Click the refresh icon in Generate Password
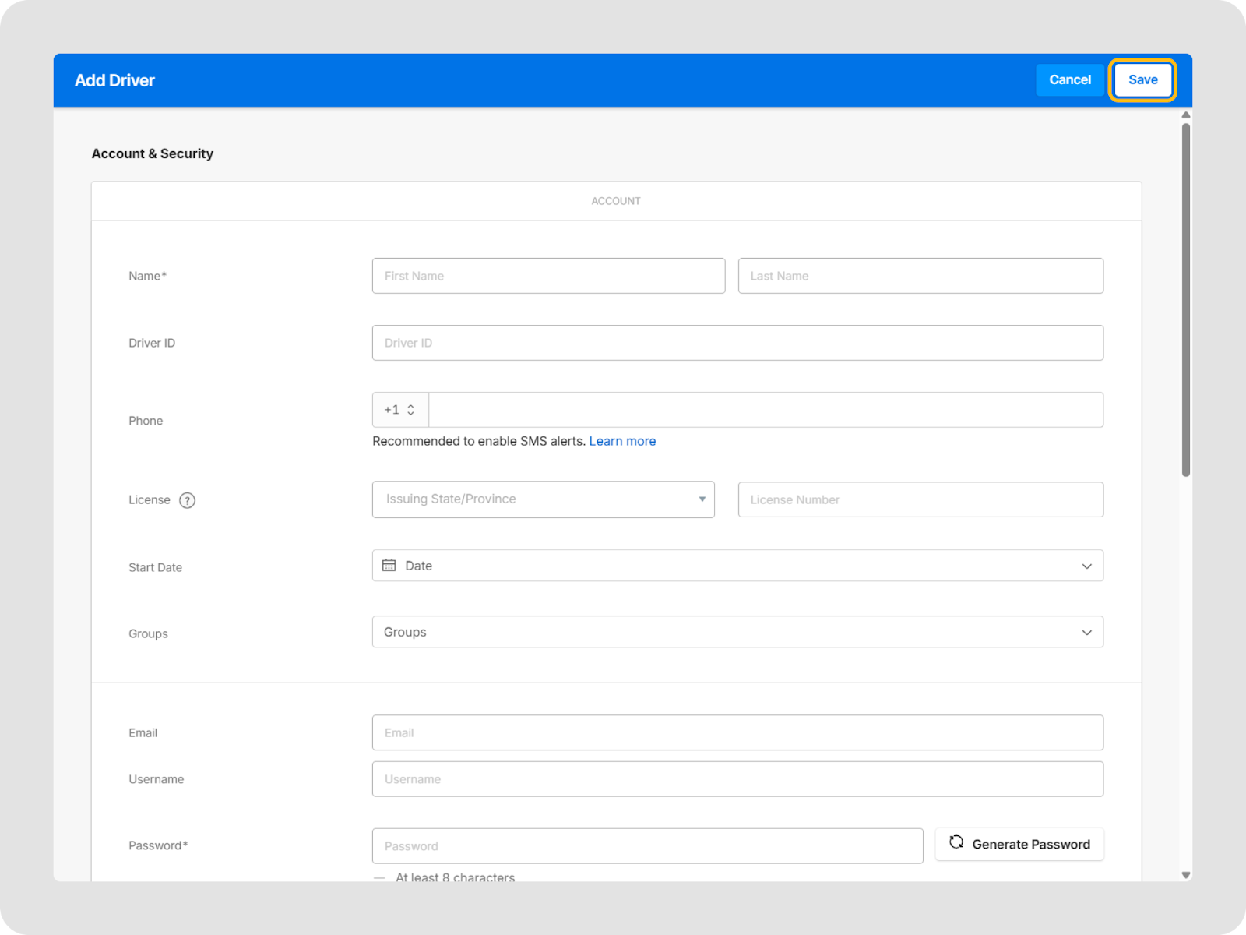 pos(956,842)
